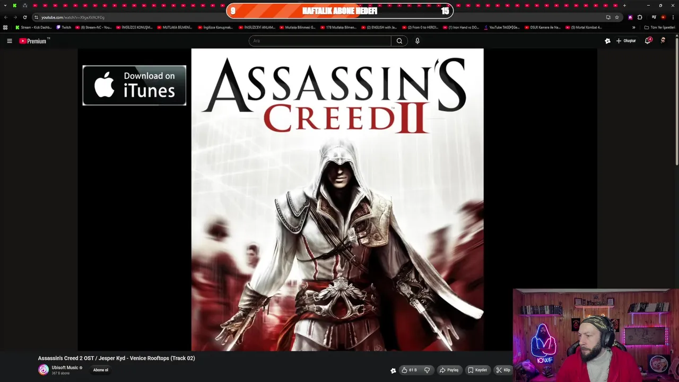
Task: Switch to the Kick tab
Action: (x=15, y=5)
